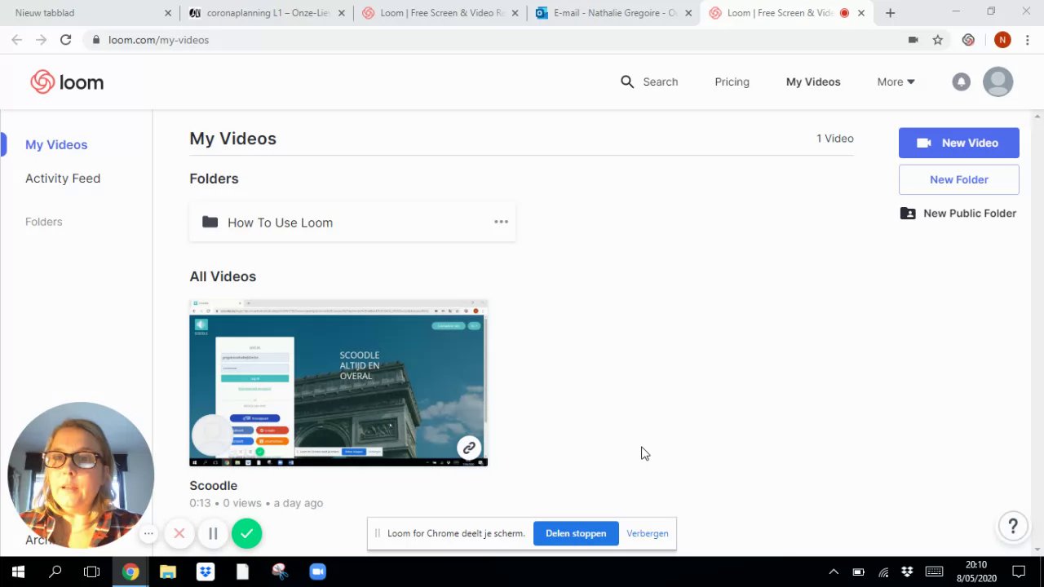Open options for How To Use Loom folder
This screenshot has width=1044, height=587.
point(501,222)
